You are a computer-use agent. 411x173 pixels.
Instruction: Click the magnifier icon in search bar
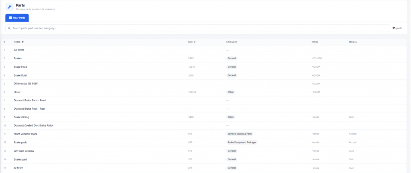click(9, 28)
